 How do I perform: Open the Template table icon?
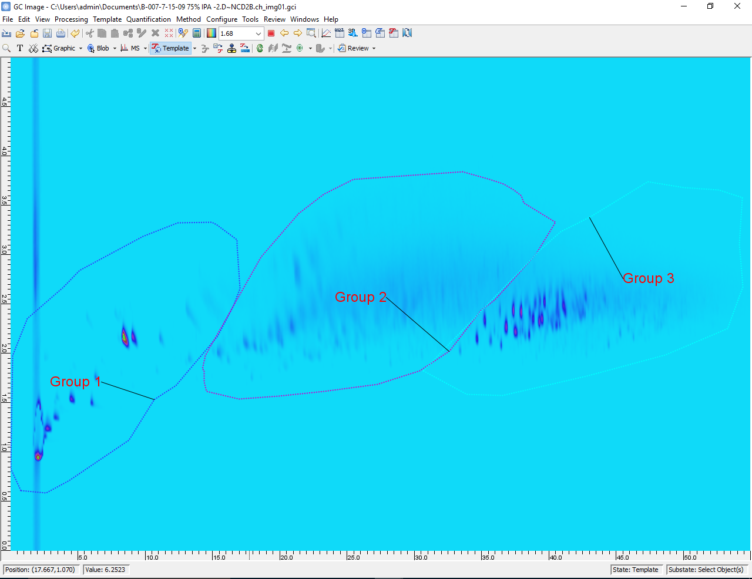click(394, 33)
